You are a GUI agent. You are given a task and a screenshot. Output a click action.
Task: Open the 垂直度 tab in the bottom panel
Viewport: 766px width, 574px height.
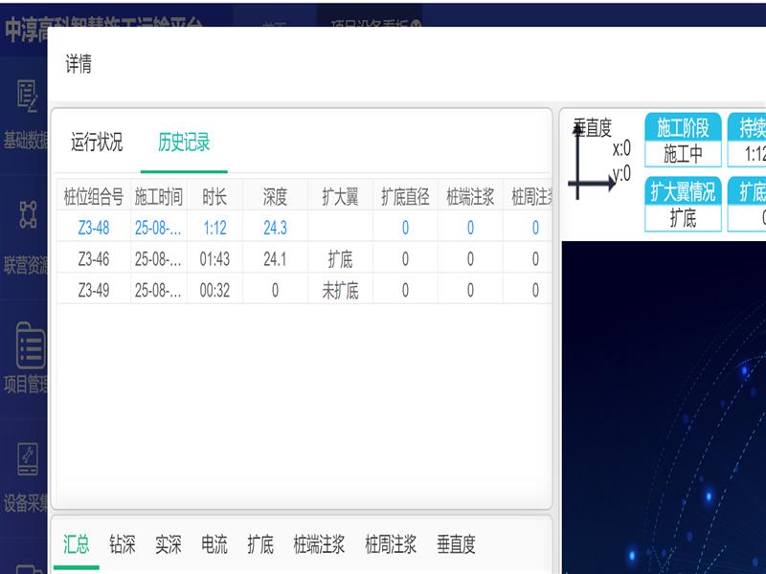pyautogui.click(x=456, y=545)
